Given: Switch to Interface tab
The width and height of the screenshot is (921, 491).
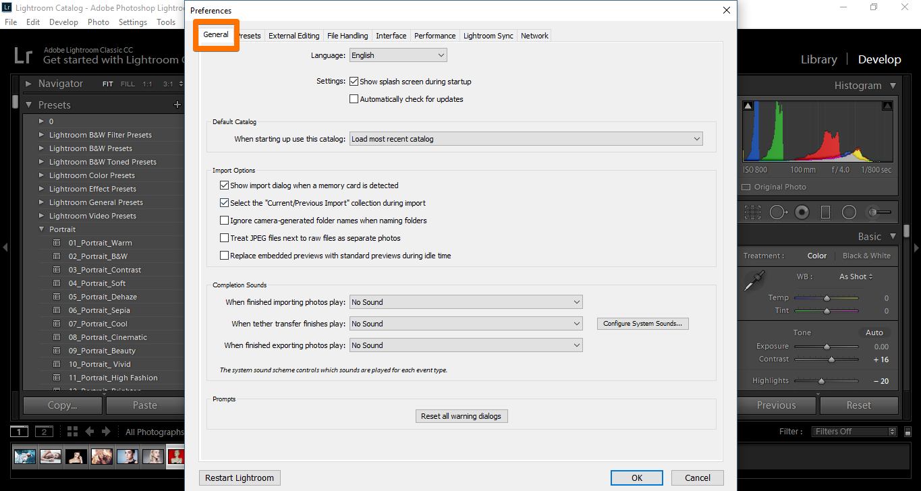Looking at the screenshot, I should point(391,36).
